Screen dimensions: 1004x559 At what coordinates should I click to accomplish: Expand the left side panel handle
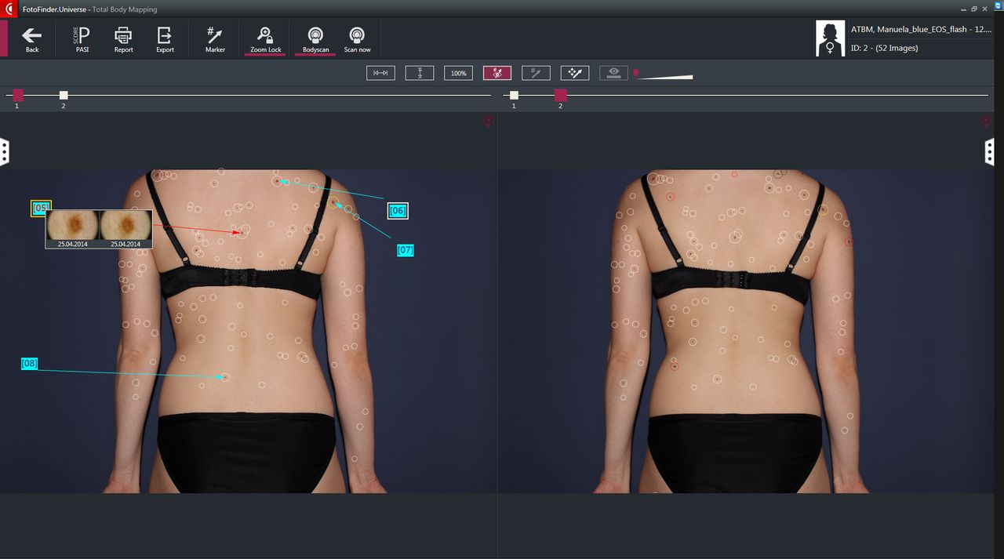point(4,151)
